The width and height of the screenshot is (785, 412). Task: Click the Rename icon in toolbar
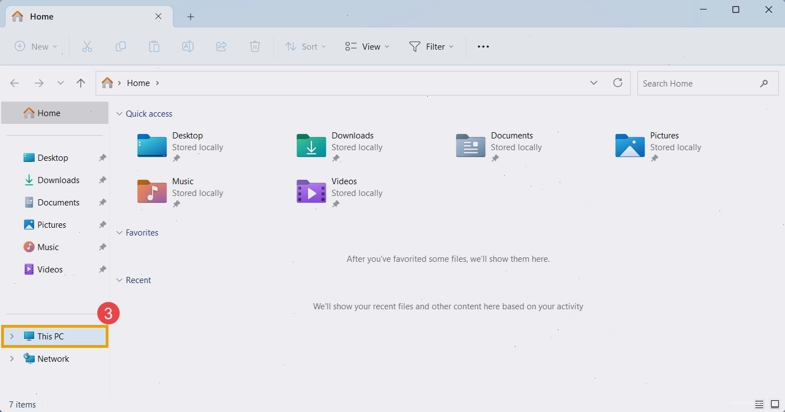click(188, 47)
